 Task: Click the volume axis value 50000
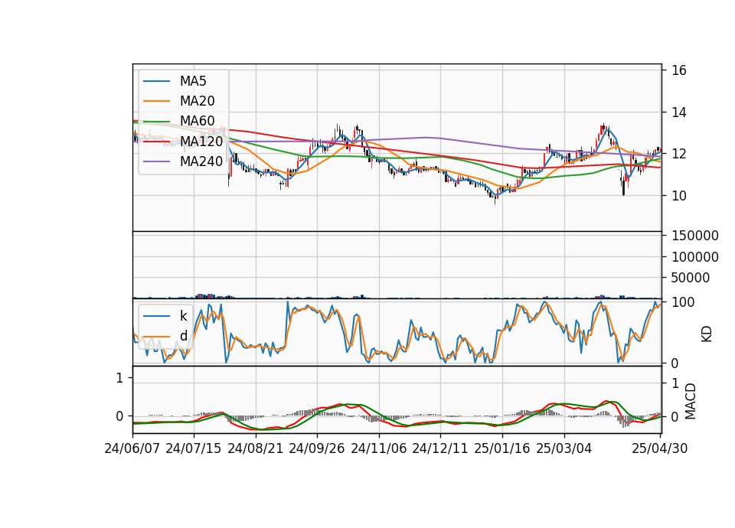[x=690, y=278]
